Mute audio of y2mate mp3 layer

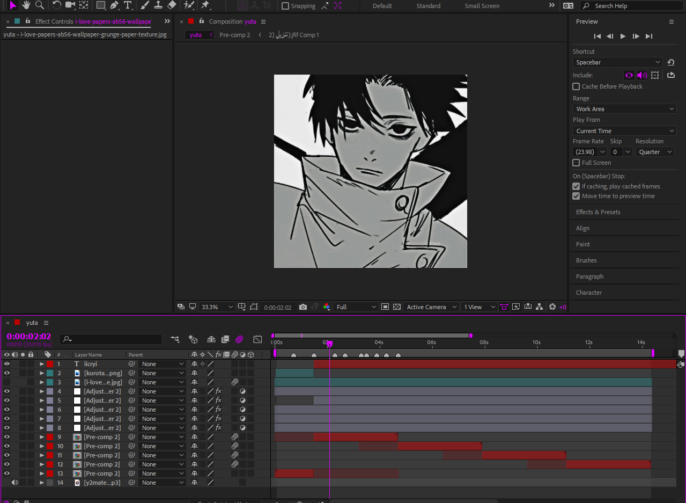14,483
